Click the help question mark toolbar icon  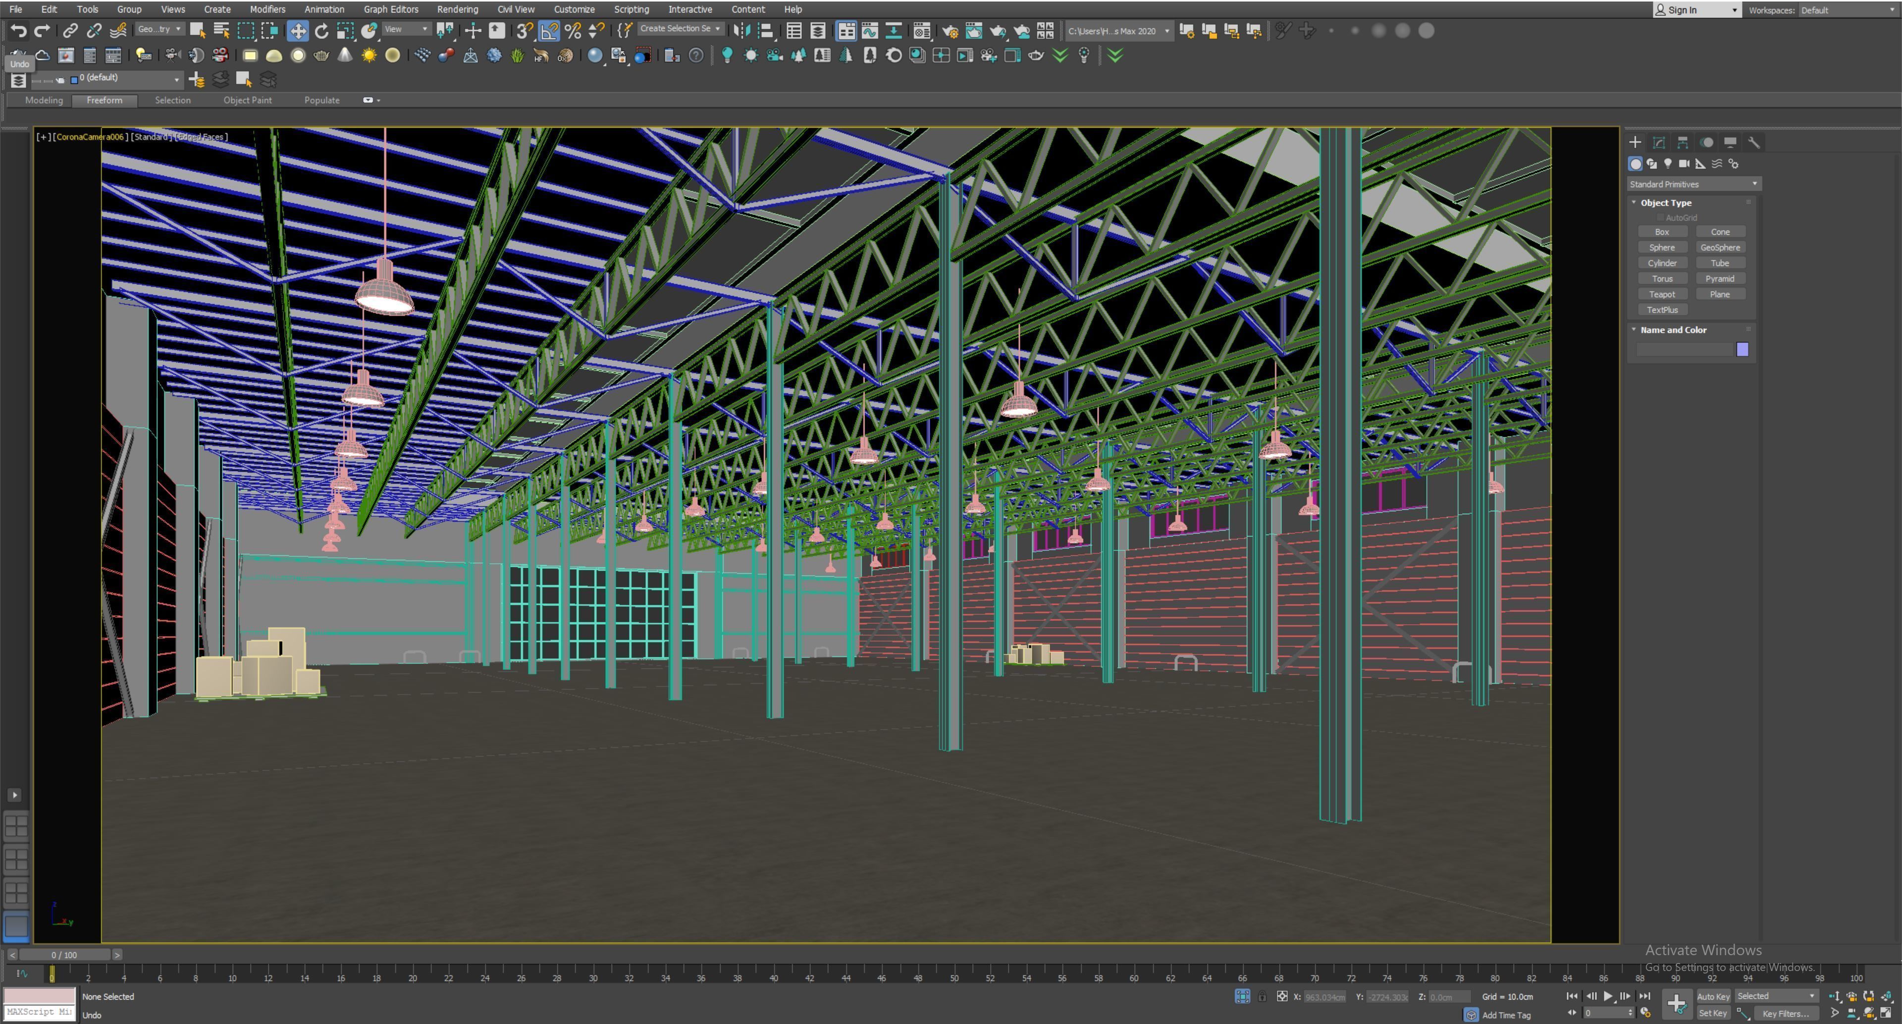(695, 55)
